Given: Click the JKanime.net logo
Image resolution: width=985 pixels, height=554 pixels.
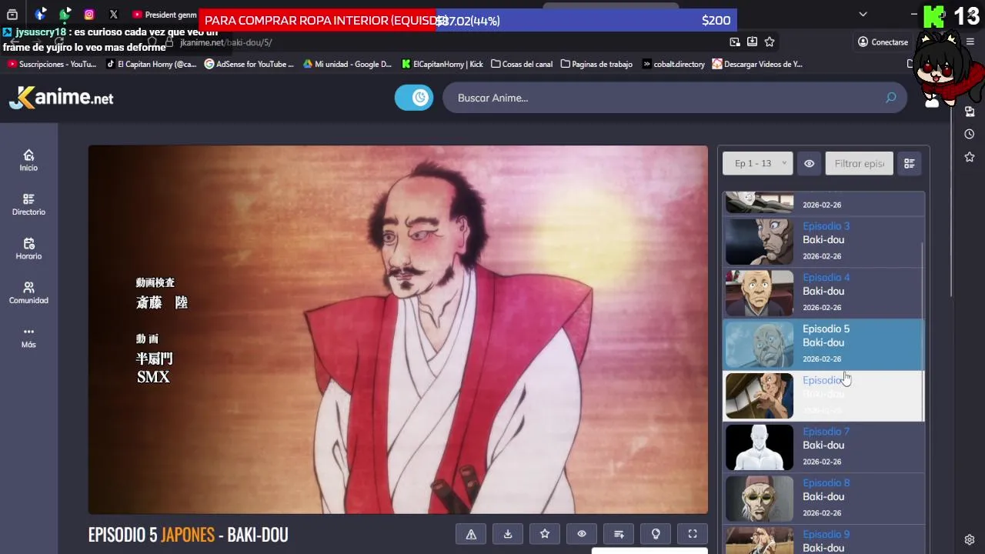Looking at the screenshot, I should point(62,98).
